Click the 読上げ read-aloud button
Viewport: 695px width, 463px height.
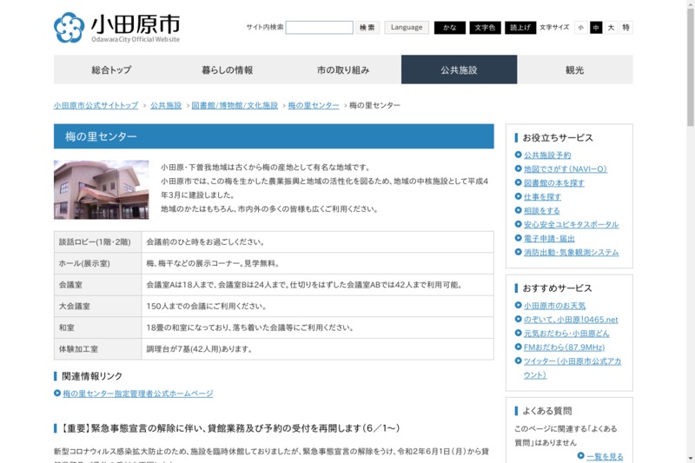pos(520,28)
